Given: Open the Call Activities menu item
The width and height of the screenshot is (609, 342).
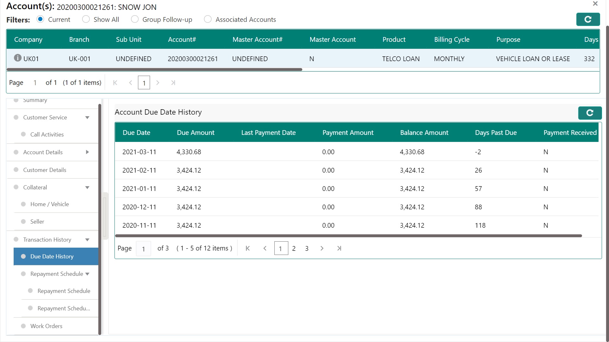Looking at the screenshot, I should pyautogui.click(x=47, y=135).
